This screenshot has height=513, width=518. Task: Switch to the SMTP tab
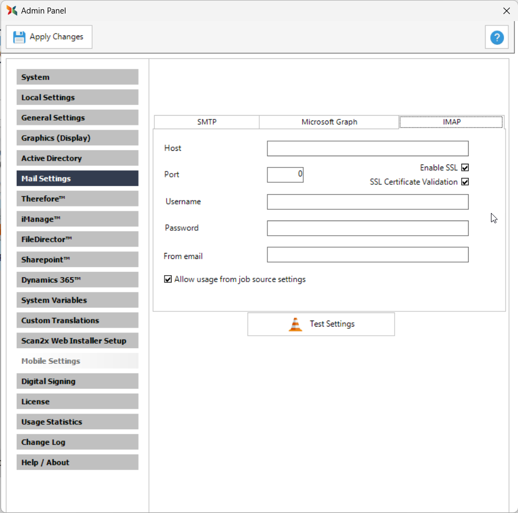pos(207,122)
